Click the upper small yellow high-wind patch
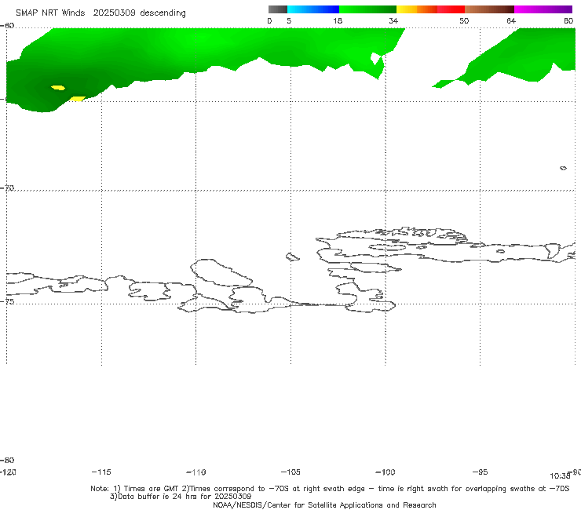581x510 pixels. [58, 88]
